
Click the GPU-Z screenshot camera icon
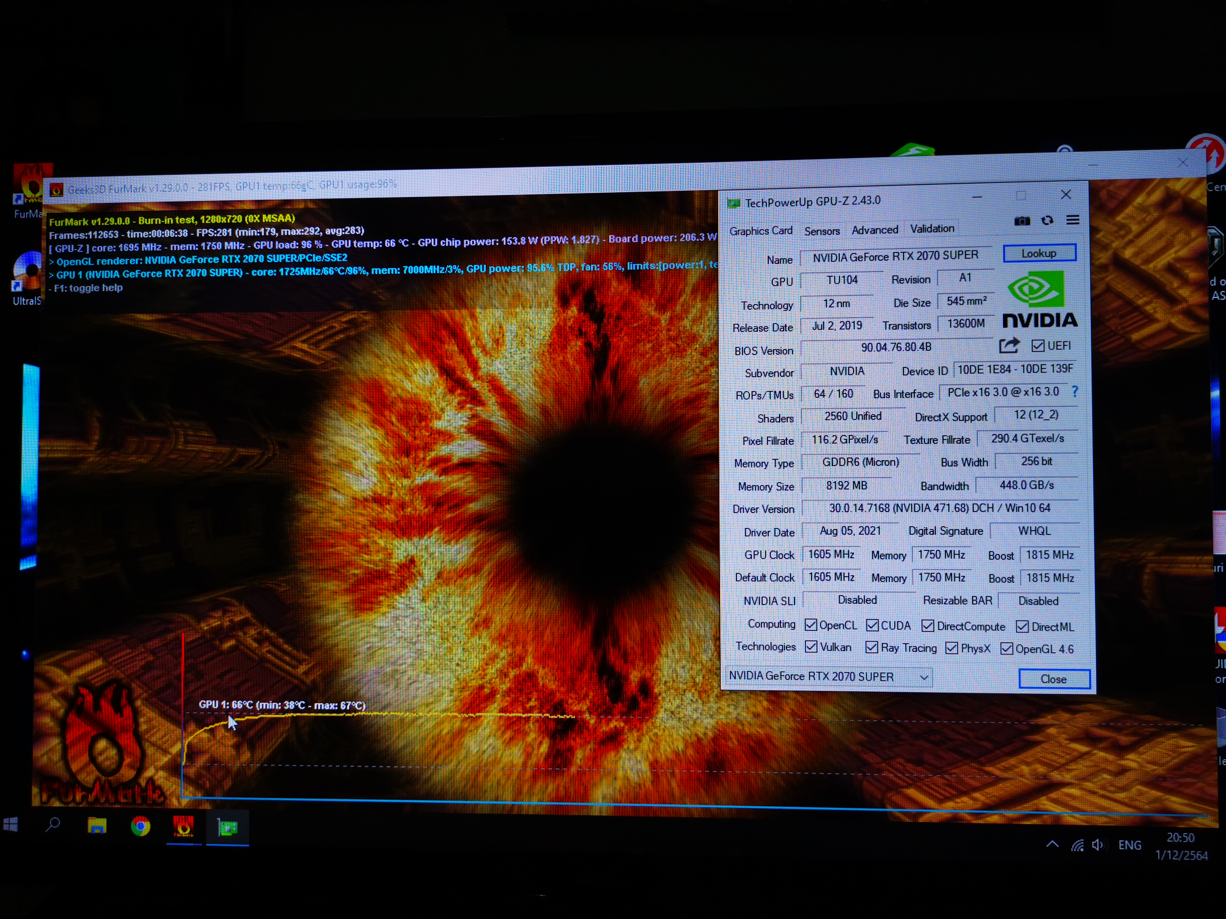tap(1022, 221)
